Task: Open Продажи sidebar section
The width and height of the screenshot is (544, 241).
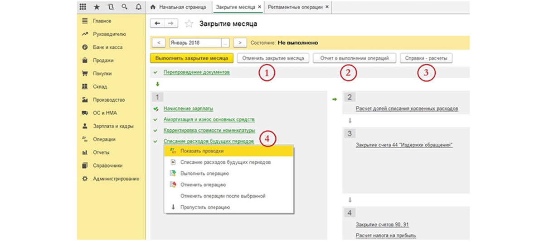Action: [103, 61]
